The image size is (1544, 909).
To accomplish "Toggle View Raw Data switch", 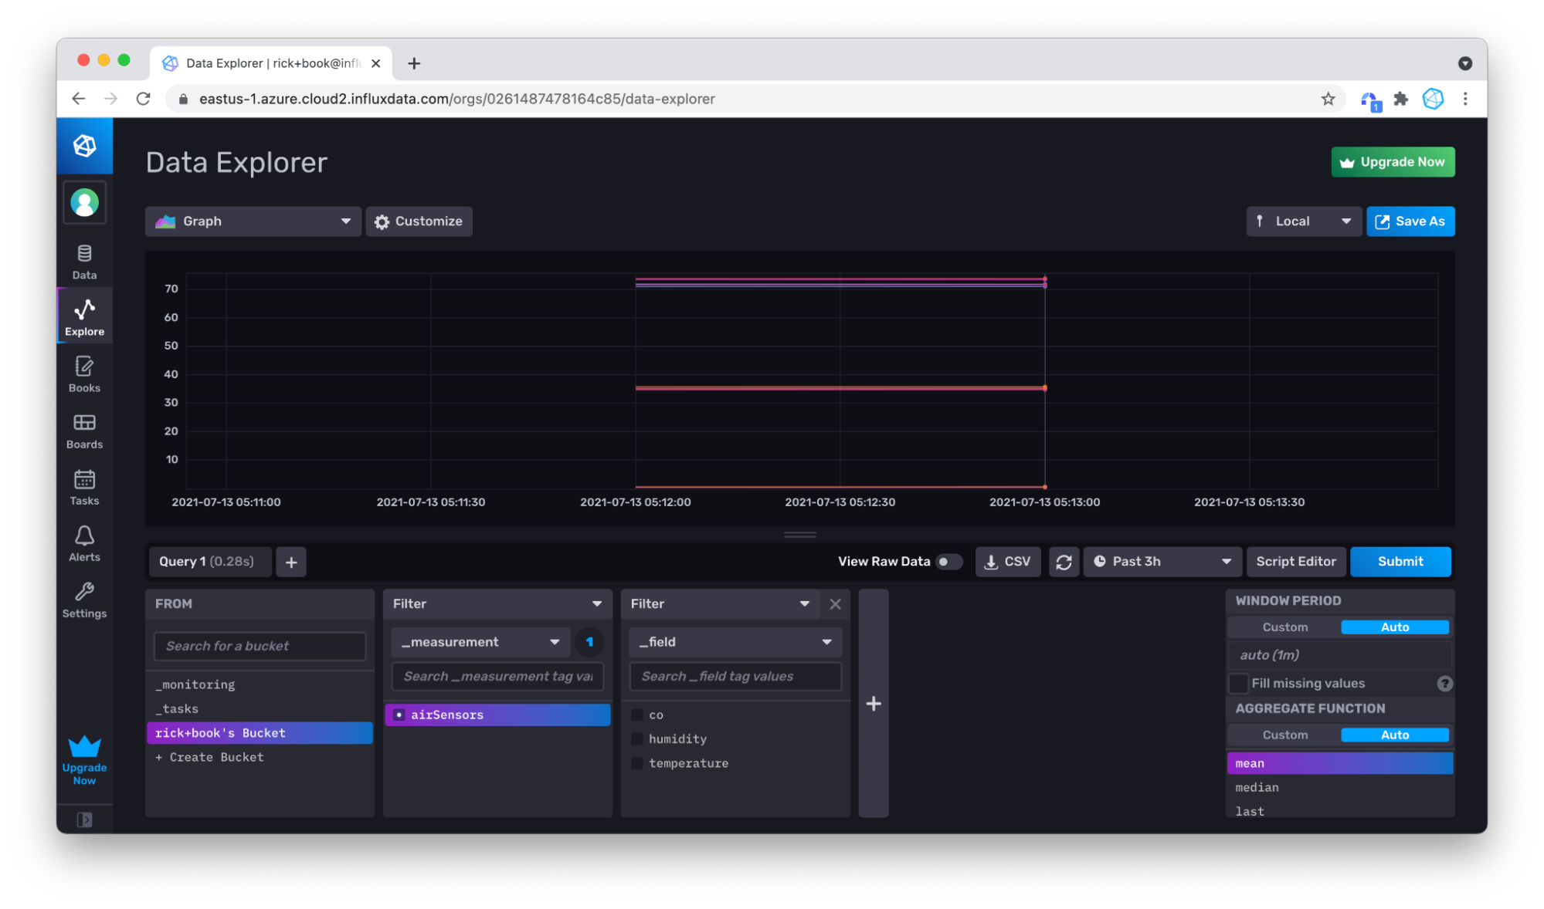I will pos(948,562).
